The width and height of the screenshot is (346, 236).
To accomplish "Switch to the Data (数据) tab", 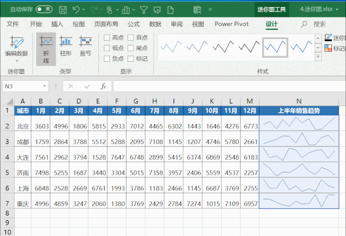I will [x=155, y=24].
